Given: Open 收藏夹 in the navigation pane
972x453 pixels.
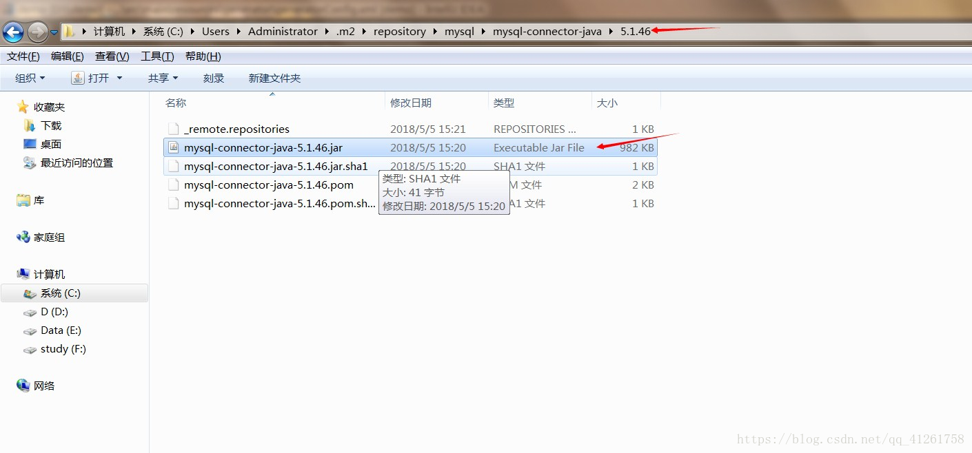Looking at the screenshot, I should [x=49, y=107].
